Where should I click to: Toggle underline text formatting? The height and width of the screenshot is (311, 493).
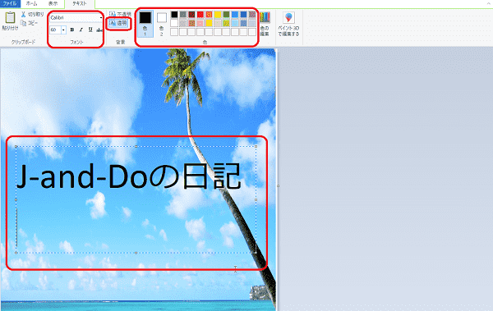tap(90, 30)
